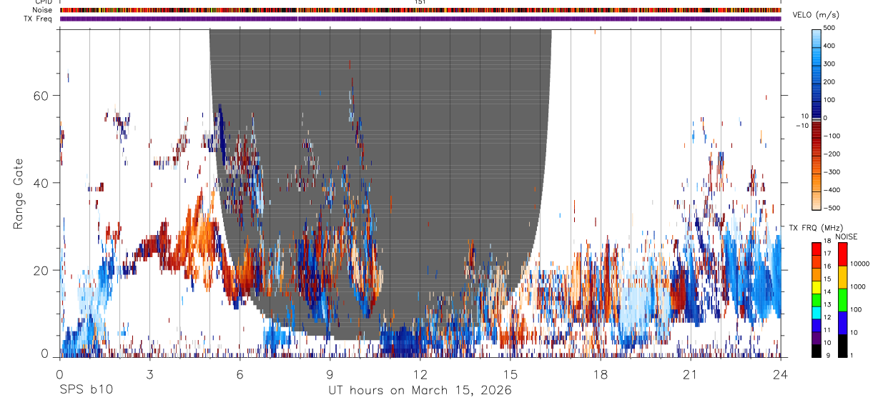Click the x-axis hour label "18"

click(600, 374)
